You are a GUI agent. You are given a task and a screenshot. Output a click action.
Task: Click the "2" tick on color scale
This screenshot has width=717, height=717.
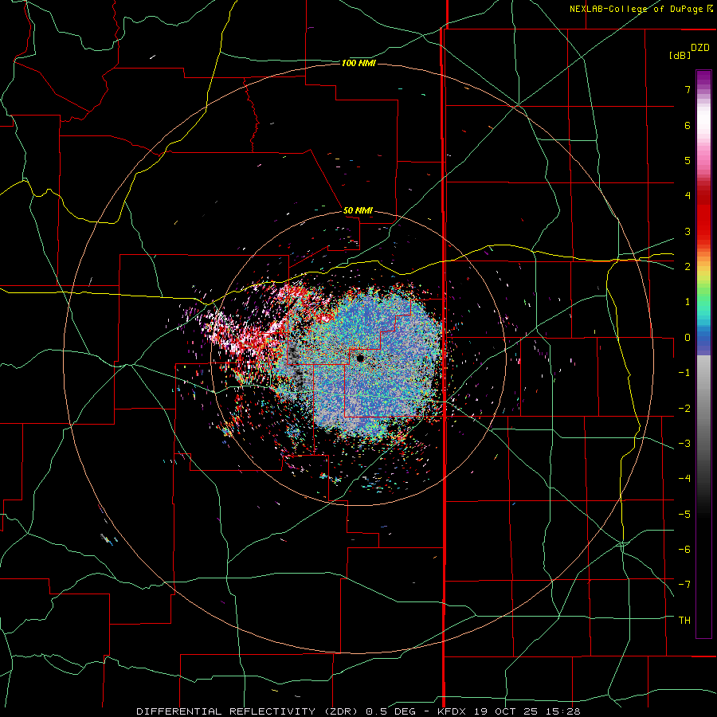point(688,267)
